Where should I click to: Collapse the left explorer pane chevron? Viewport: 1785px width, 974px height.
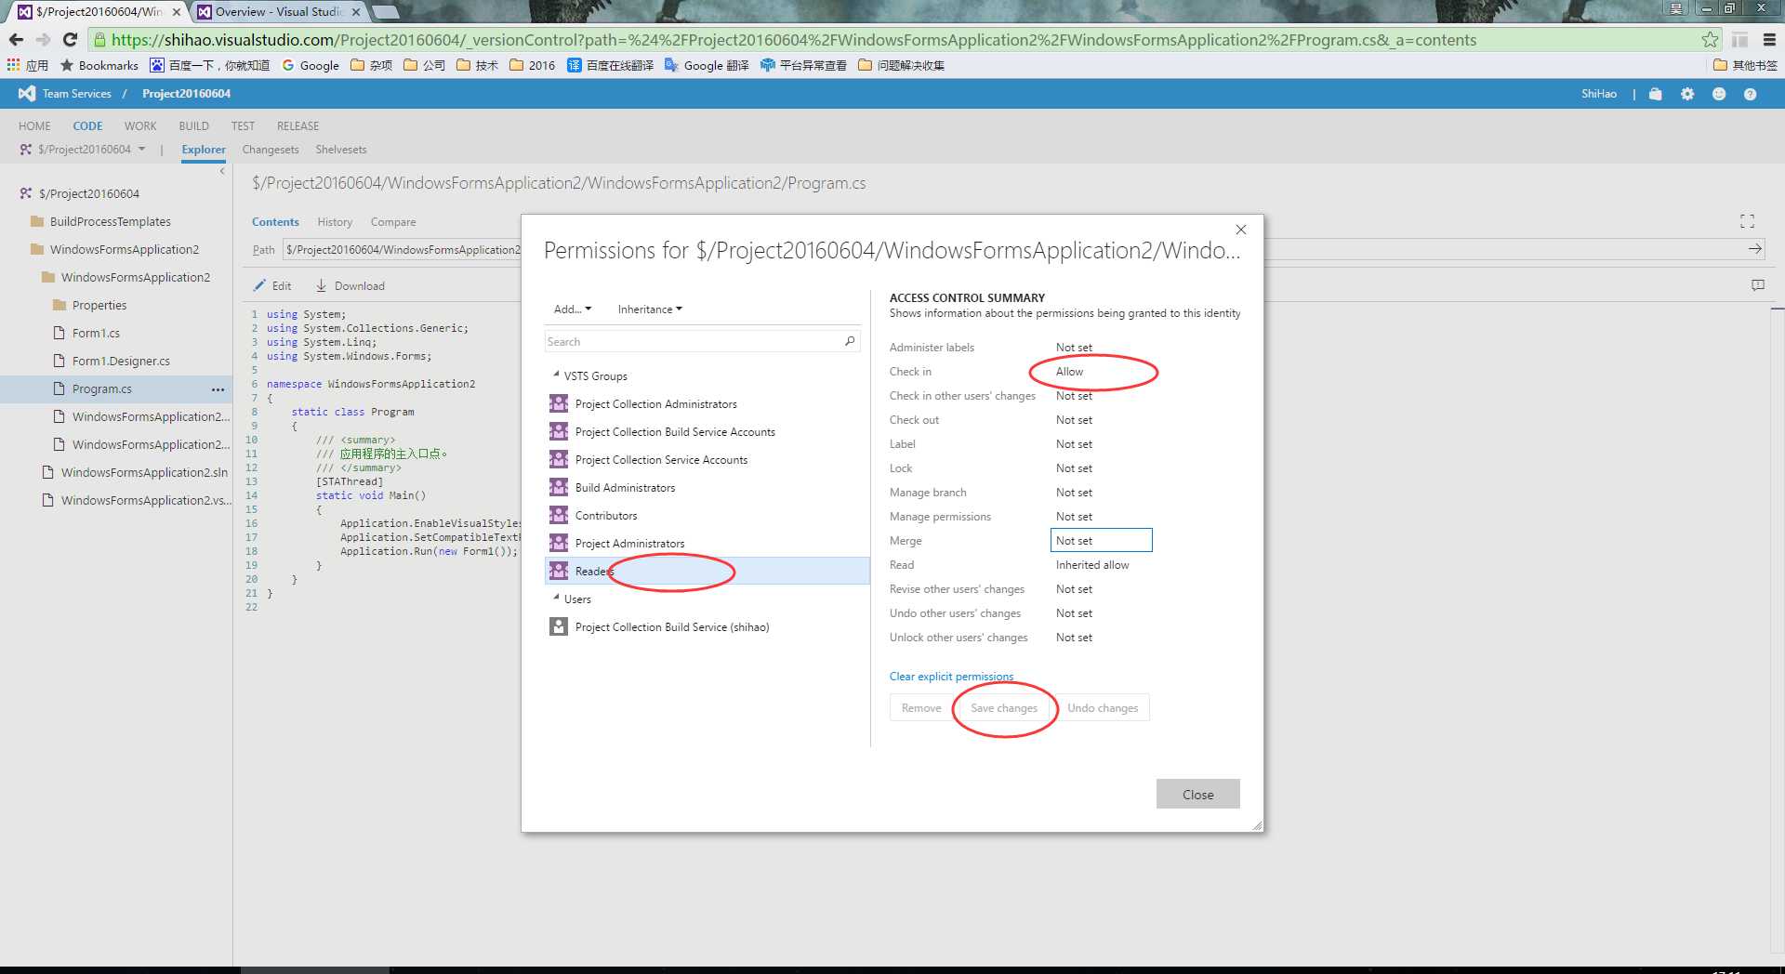tap(222, 171)
